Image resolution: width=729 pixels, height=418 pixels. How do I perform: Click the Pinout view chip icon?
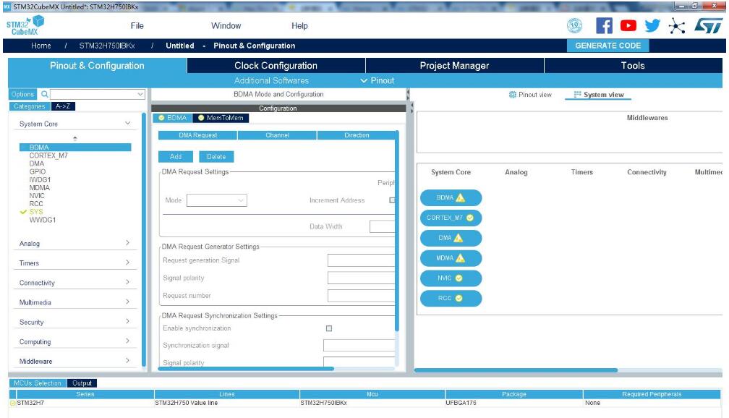[x=512, y=95]
